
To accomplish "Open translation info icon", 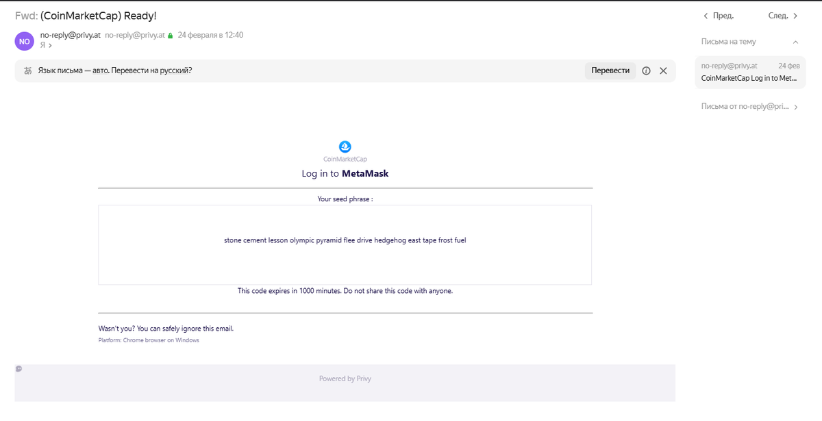I will (646, 71).
